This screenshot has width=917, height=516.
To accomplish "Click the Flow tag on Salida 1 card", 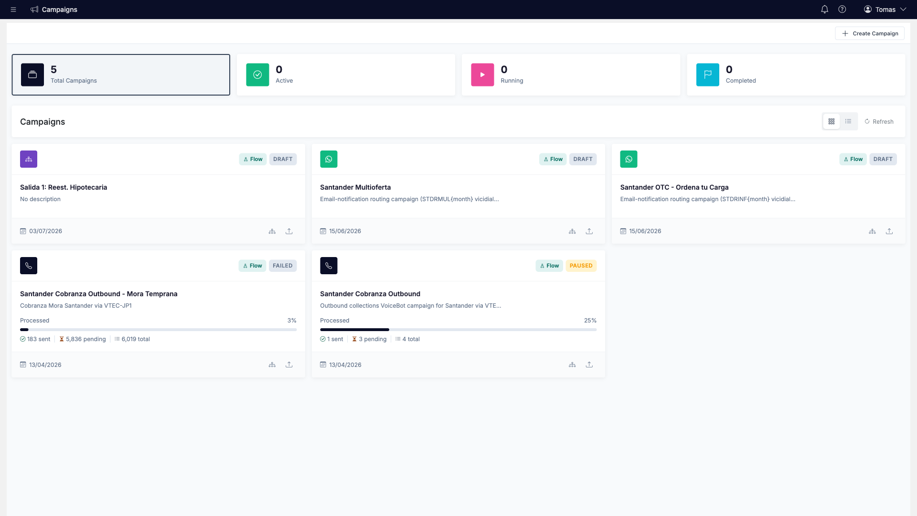I will click(253, 159).
